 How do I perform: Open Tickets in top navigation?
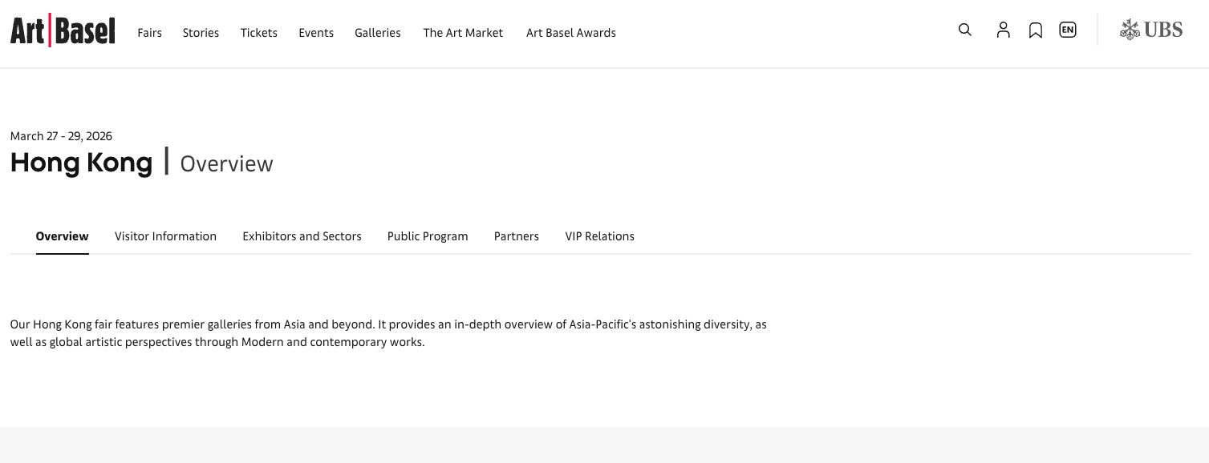tap(258, 33)
